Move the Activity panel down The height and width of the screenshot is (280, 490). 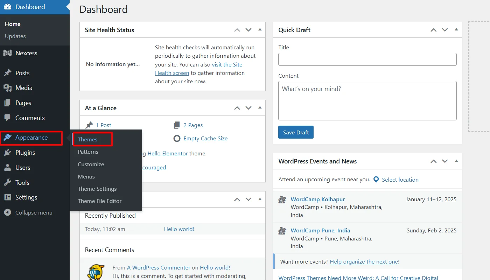click(x=248, y=199)
